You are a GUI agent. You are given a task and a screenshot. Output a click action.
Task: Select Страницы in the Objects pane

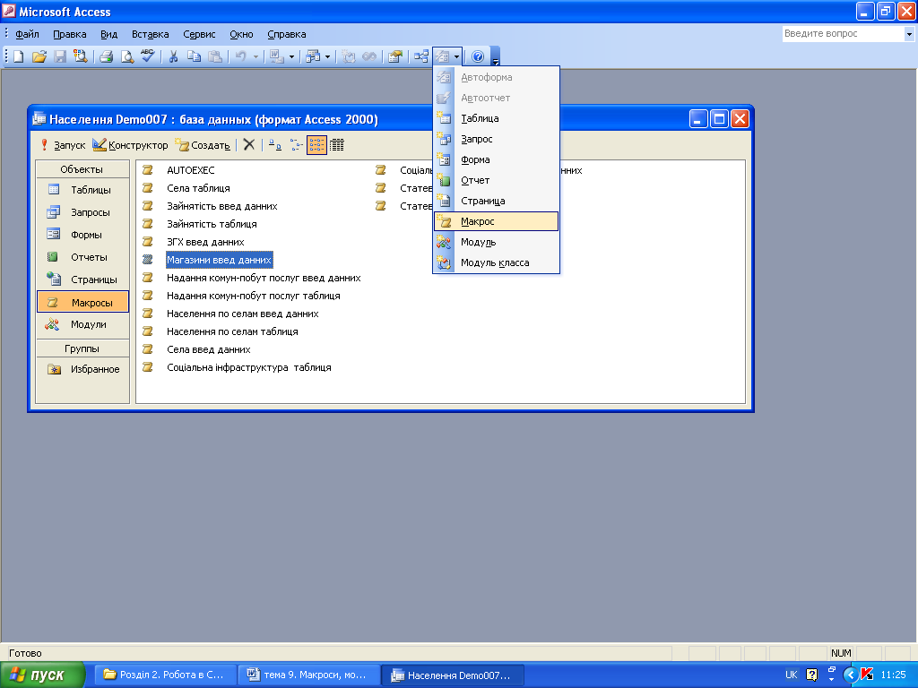pyautogui.click(x=82, y=279)
